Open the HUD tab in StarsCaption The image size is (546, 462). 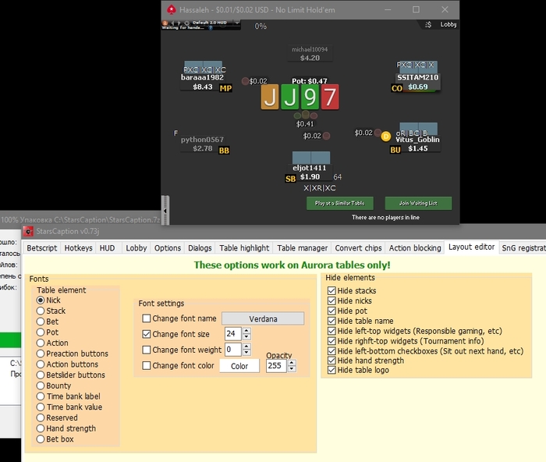tap(108, 247)
